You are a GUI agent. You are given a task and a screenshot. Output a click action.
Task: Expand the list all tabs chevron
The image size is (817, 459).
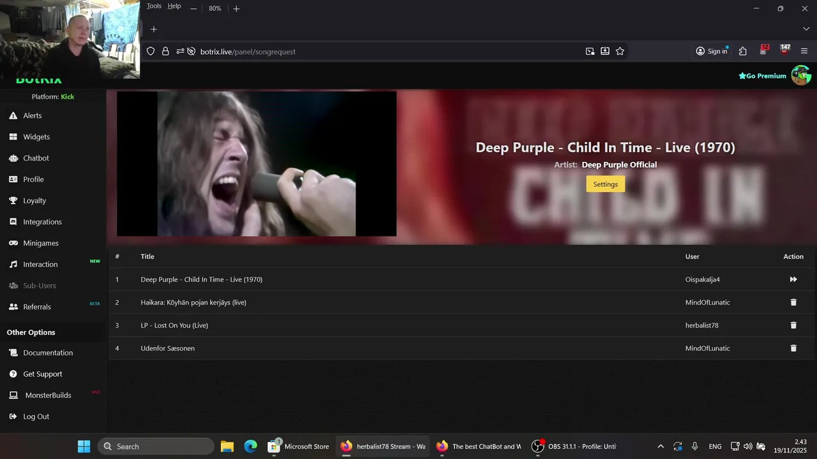(x=806, y=29)
